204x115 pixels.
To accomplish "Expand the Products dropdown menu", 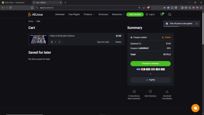I will coord(89,14).
